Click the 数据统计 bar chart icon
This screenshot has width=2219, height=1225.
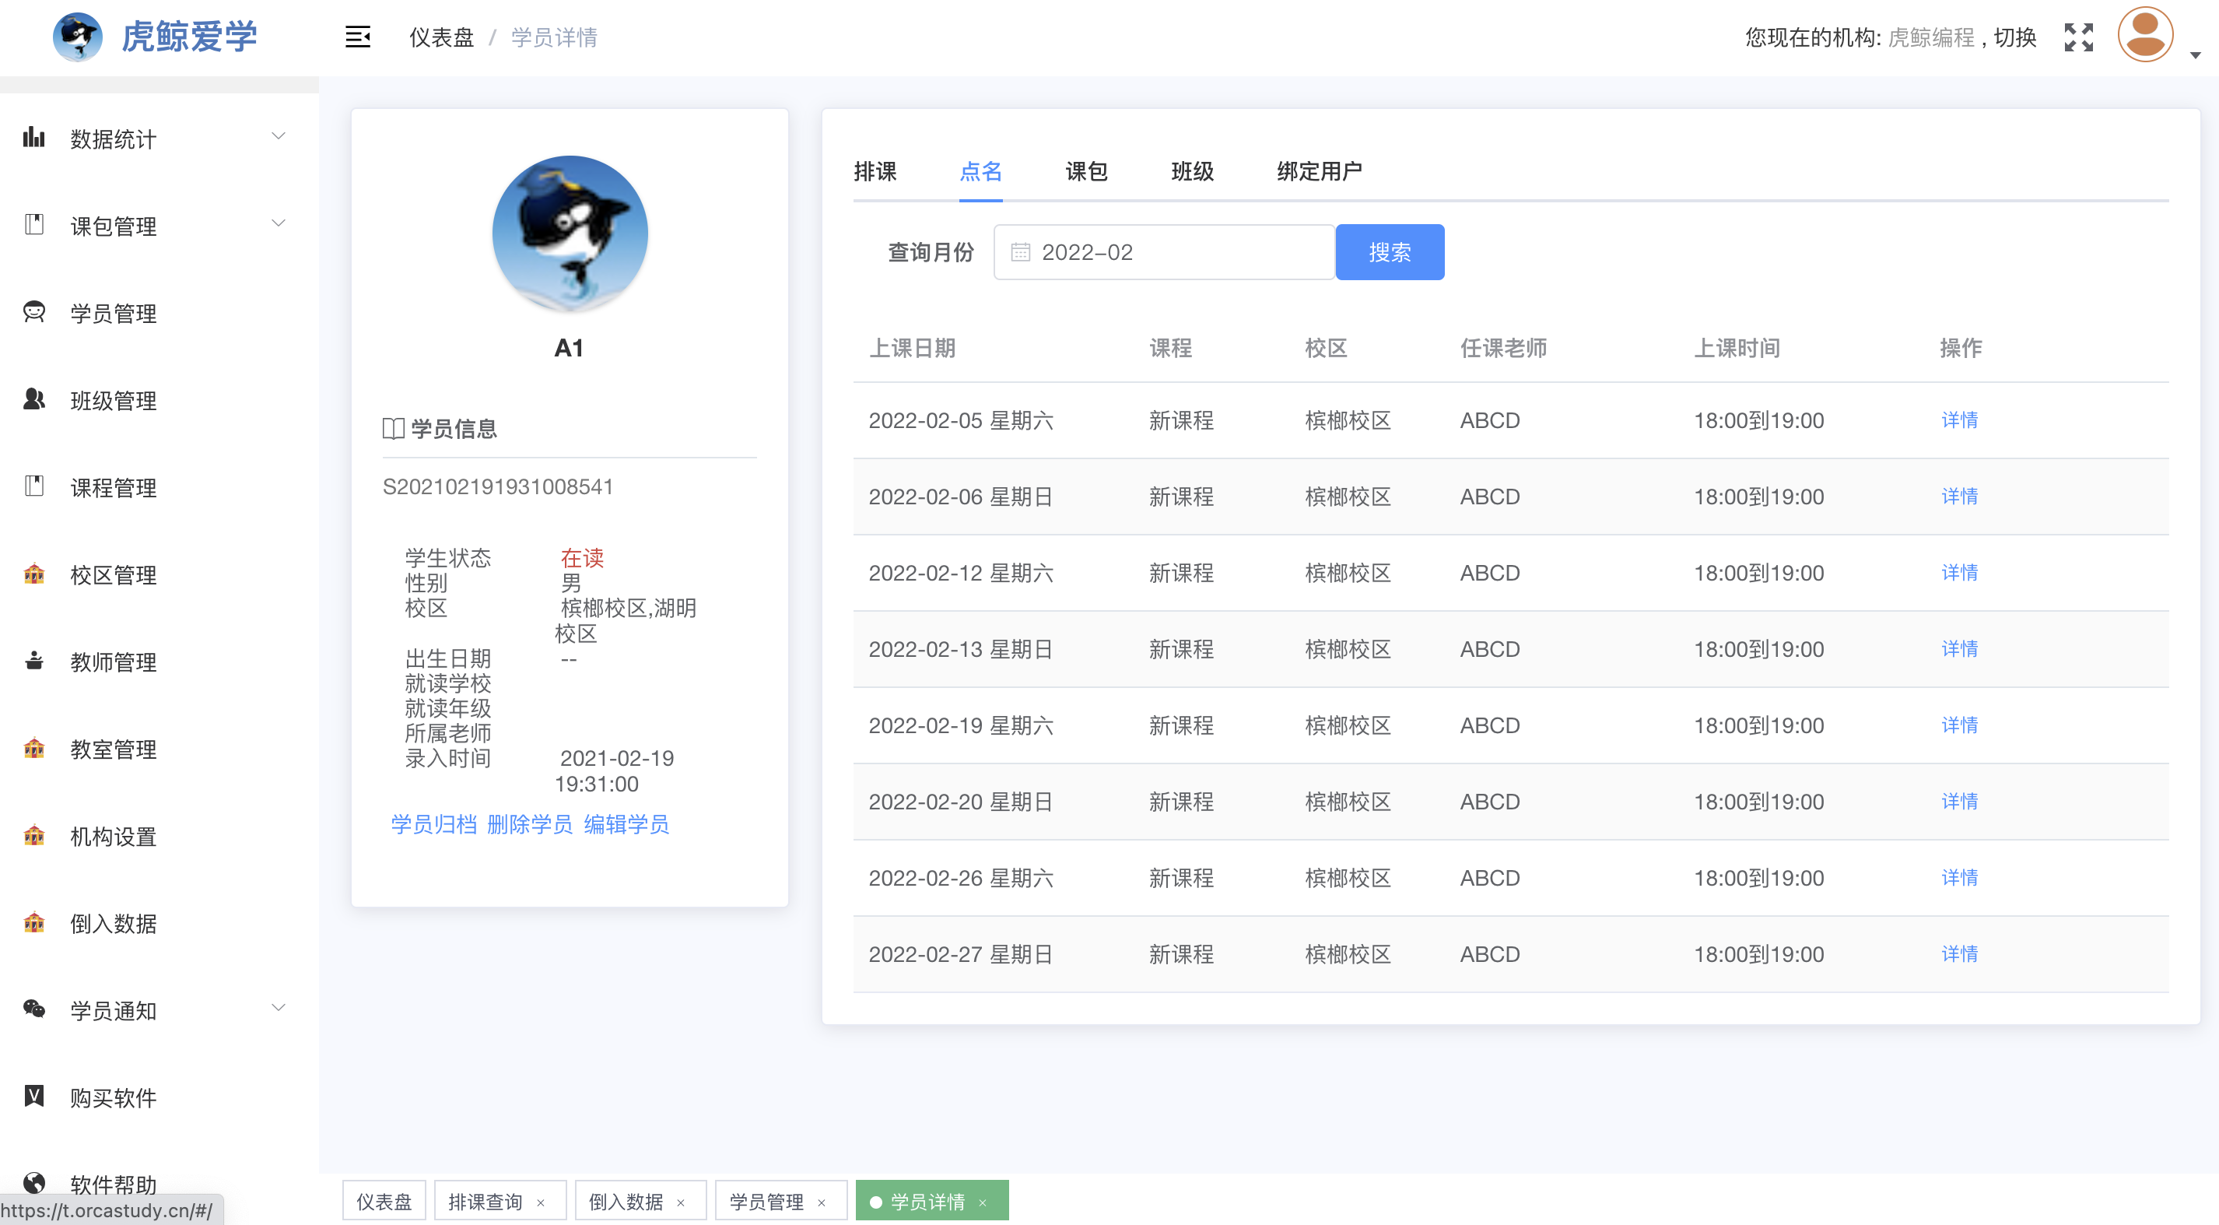tap(33, 137)
